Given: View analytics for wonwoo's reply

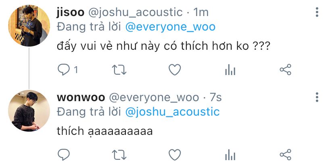Looking at the screenshot, I should pos(230,155).
